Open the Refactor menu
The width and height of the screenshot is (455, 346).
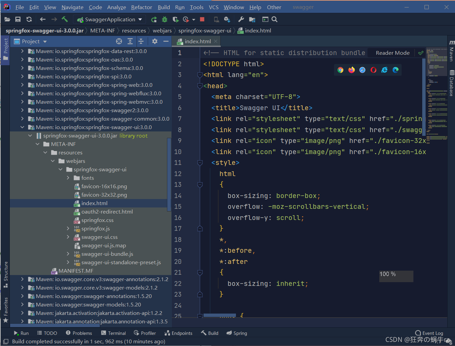tap(142, 7)
